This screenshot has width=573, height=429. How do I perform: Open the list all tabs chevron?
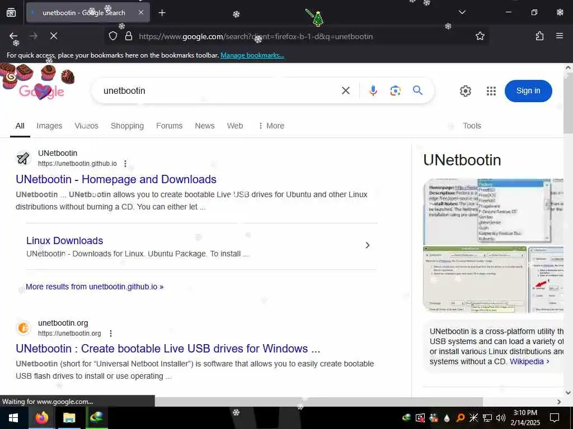[462, 12]
